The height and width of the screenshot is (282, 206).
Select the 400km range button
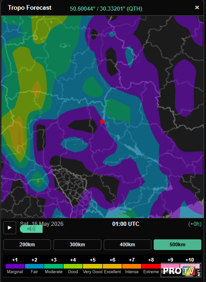click(x=127, y=244)
